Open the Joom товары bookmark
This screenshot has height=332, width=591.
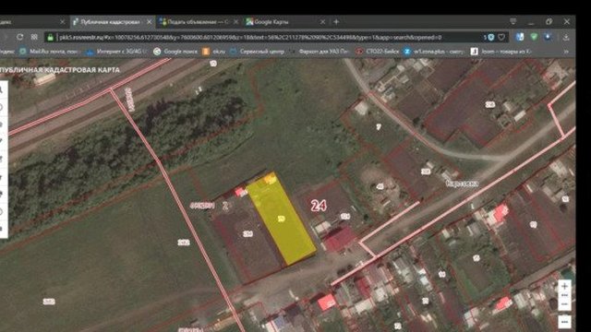(501, 52)
